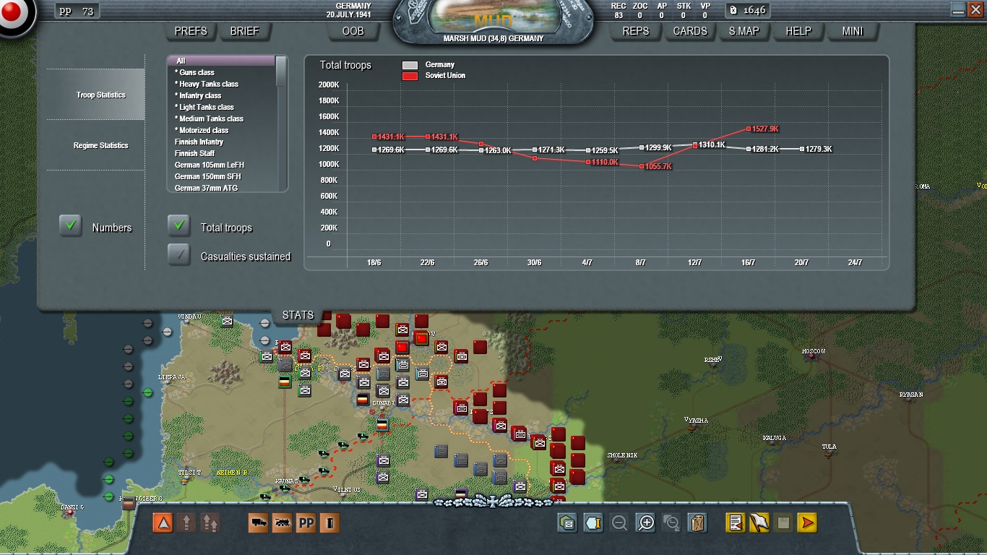Click the PP button in bottom toolbar
The height and width of the screenshot is (555, 987).
tap(306, 522)
